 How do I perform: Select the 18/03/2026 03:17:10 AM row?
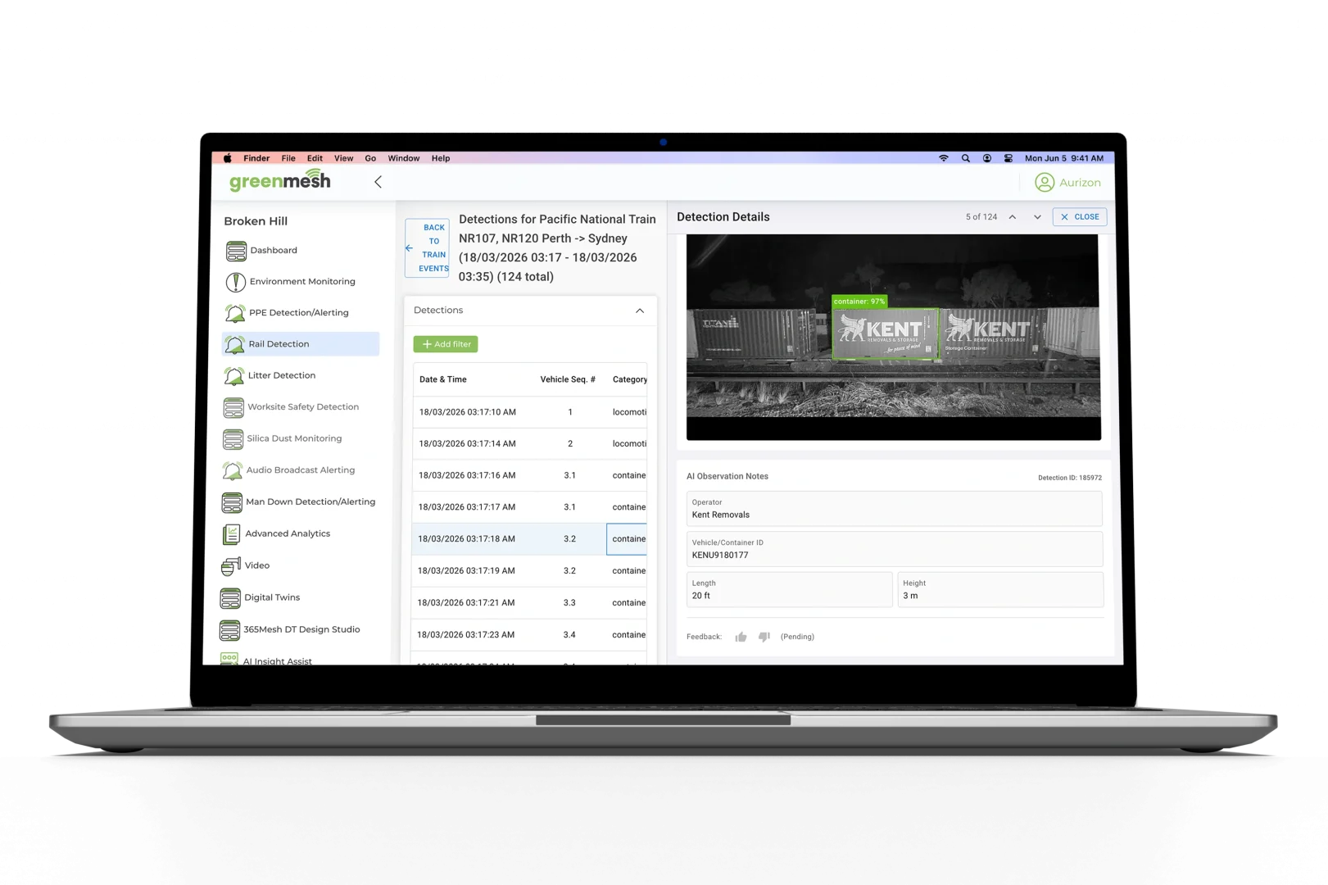(529, 412)
